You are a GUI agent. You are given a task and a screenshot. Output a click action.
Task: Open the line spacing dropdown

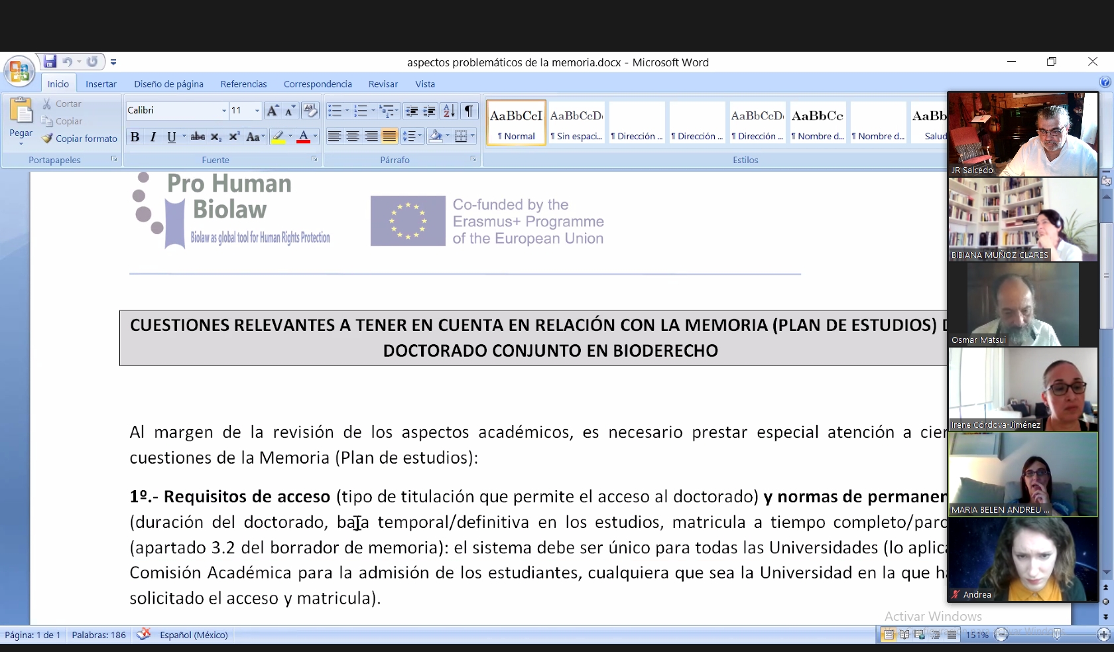pyautogui.click(x=412, y=136)
